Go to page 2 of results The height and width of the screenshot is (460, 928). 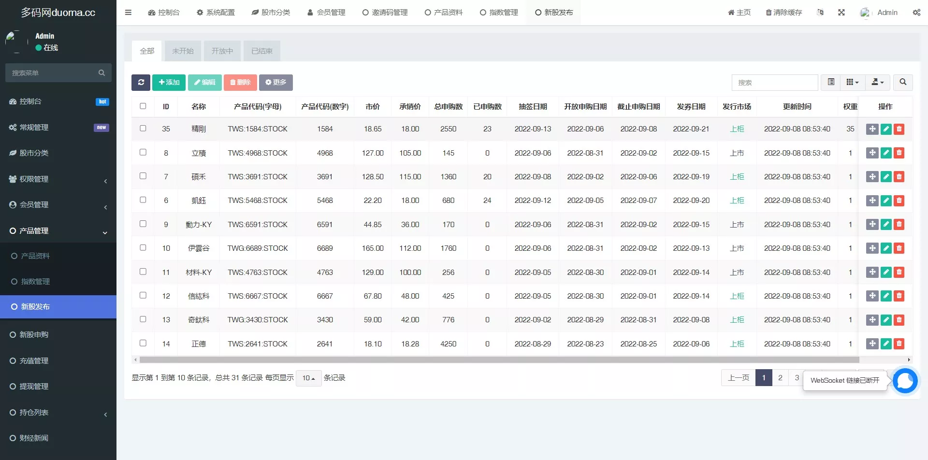click(780, 378)
